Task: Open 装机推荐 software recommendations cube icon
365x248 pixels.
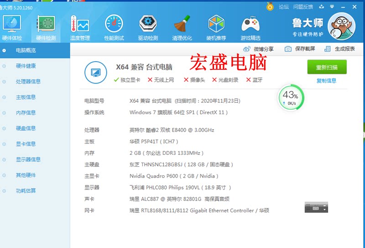Action: click(x=216, y=27)
